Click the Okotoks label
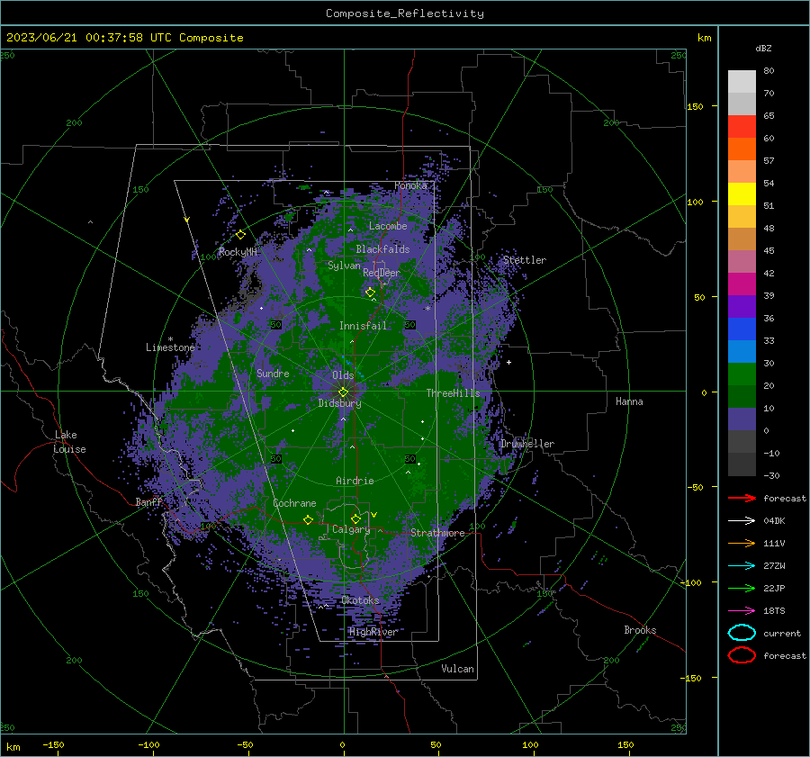The image size is (810, 757). coord(361,600)
